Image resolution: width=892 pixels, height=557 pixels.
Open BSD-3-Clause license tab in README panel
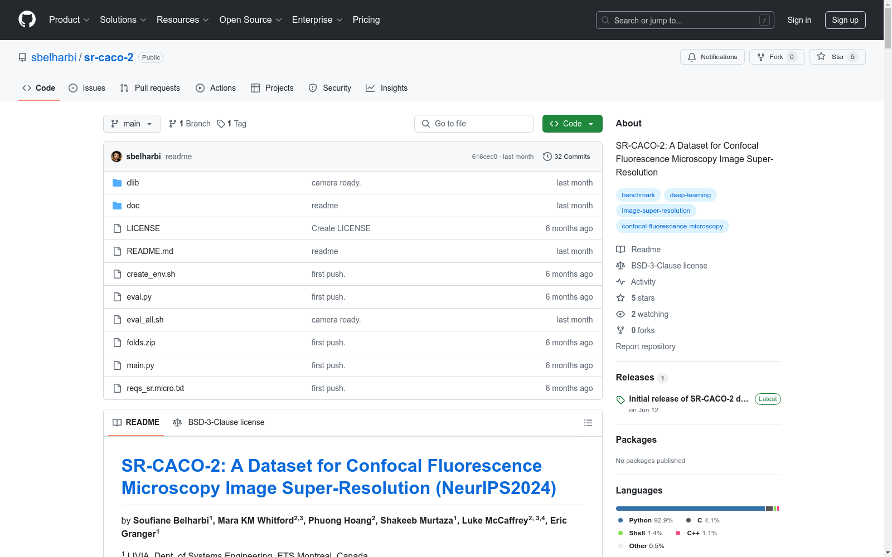click(219, 422)
